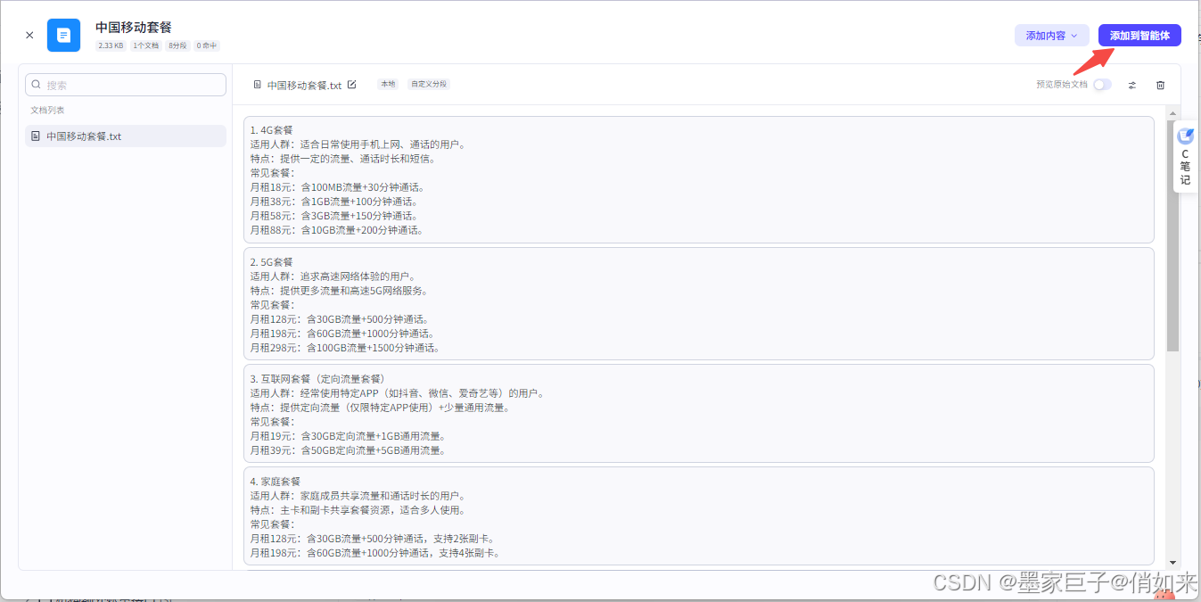Image resolution: width=1201 pixels, height=602 pixels.
Task: Close the 中国移动套餐 knowledge base panel
Action: point(29,36)
